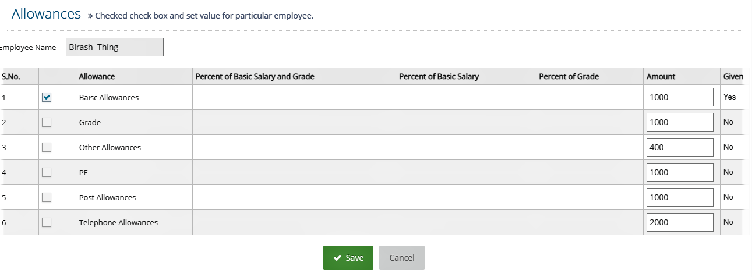This screenshot has height=277, width=752.
Task: Edit Post Allowances amount field
Action: pyautogui.click(x=680, y=197)
